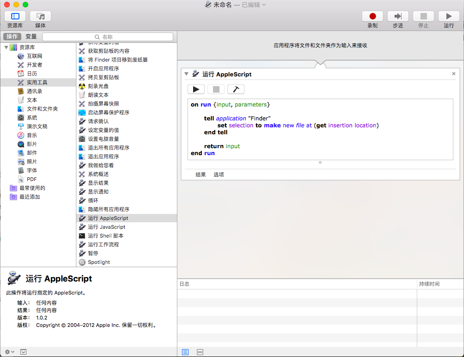Switch to the 操作 actions tab
The height and width of the screenshot is (357, 464).
point(12,37)
